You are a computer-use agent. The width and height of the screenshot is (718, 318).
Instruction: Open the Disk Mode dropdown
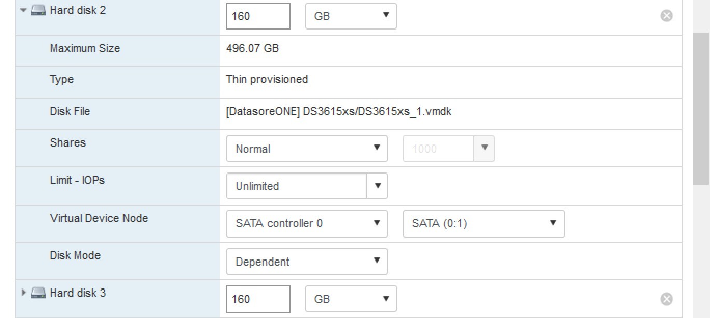307,262
